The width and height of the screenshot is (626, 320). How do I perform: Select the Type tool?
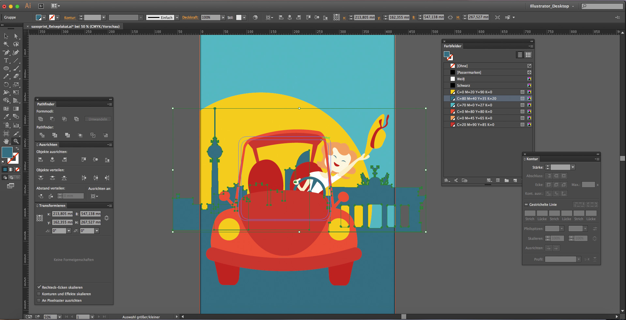click(6, 60)
